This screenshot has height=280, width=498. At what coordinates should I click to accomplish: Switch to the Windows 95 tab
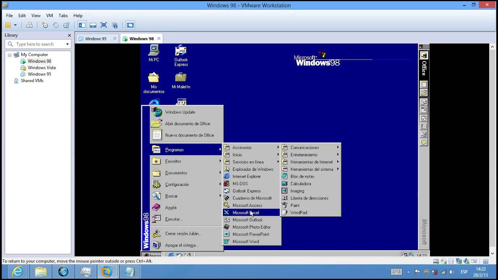(96, 38)
